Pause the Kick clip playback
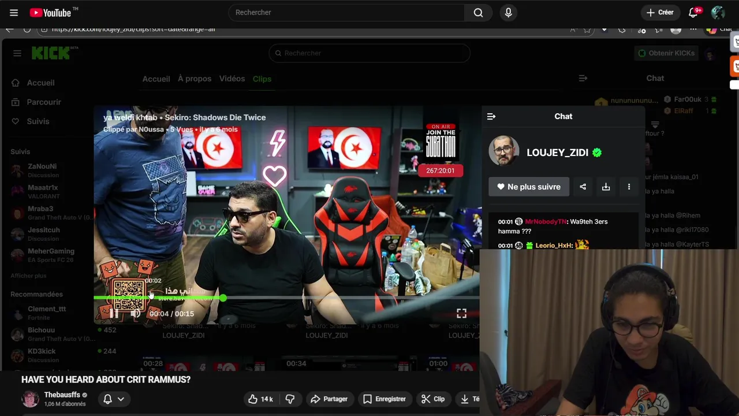739x416 pixels. click(114, 314)
